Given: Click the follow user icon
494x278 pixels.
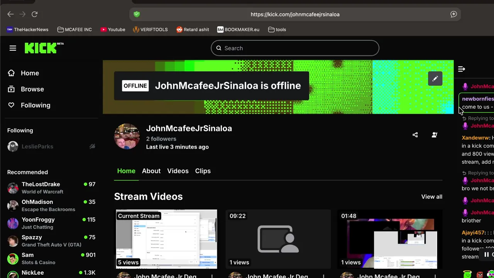Looking at the screenshot, I should point(434,135).
